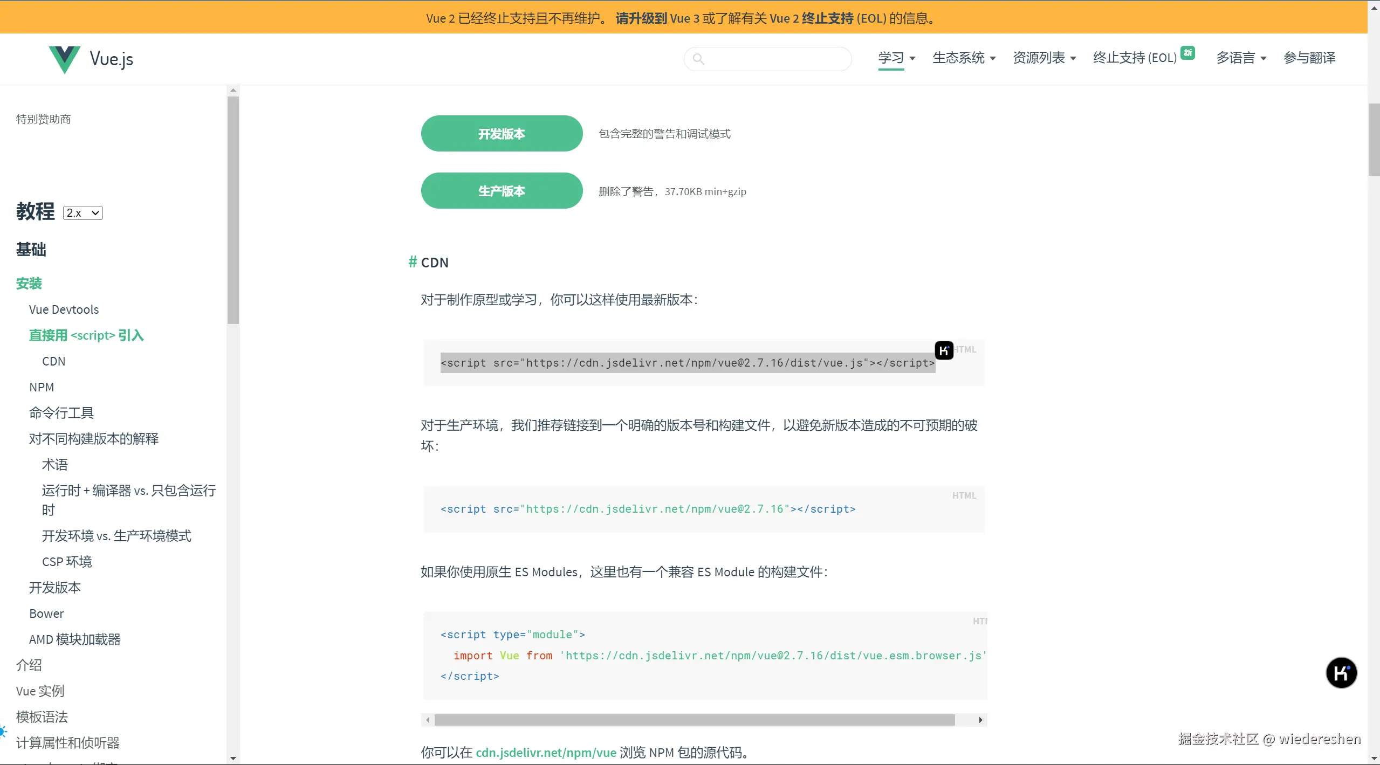Select NPM in the sidebar
Screen dimensions: 1380x765
point(42,387)
